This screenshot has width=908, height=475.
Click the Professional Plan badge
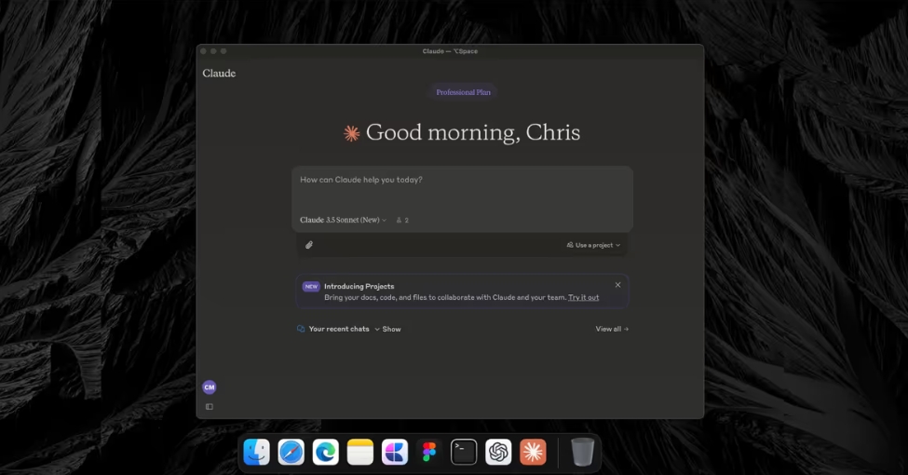tap(463, 92)
